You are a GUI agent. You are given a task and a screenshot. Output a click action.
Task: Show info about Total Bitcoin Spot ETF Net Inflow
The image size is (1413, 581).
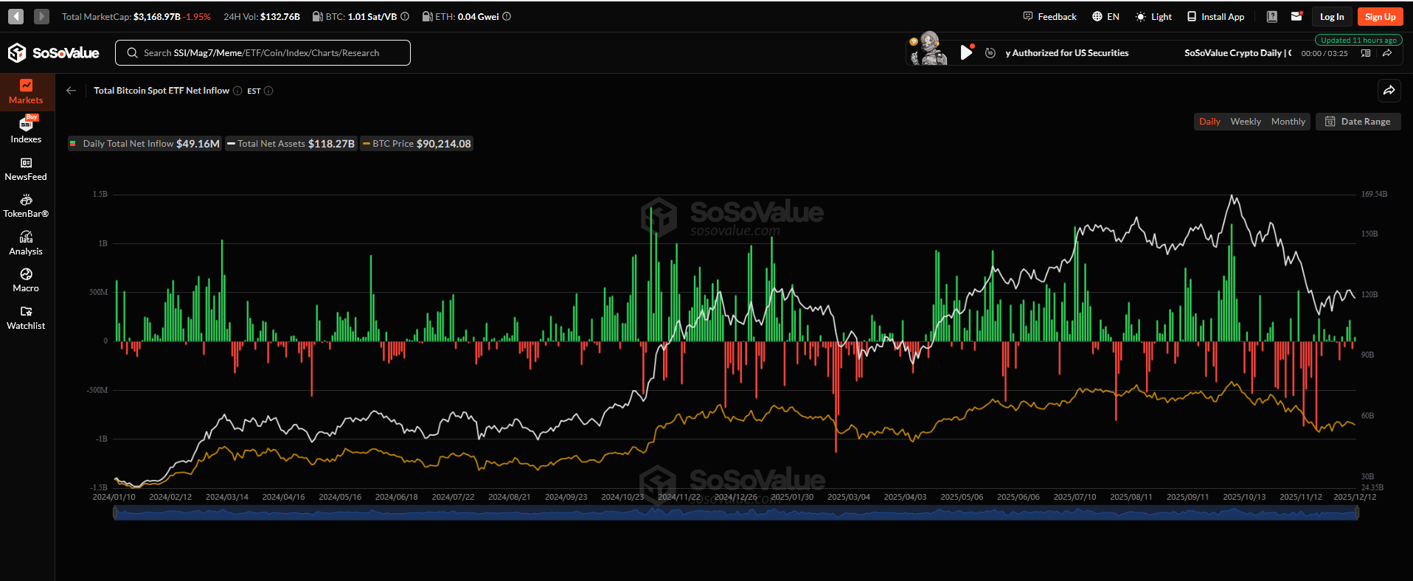pyautogui.click(x=237, y=91)
